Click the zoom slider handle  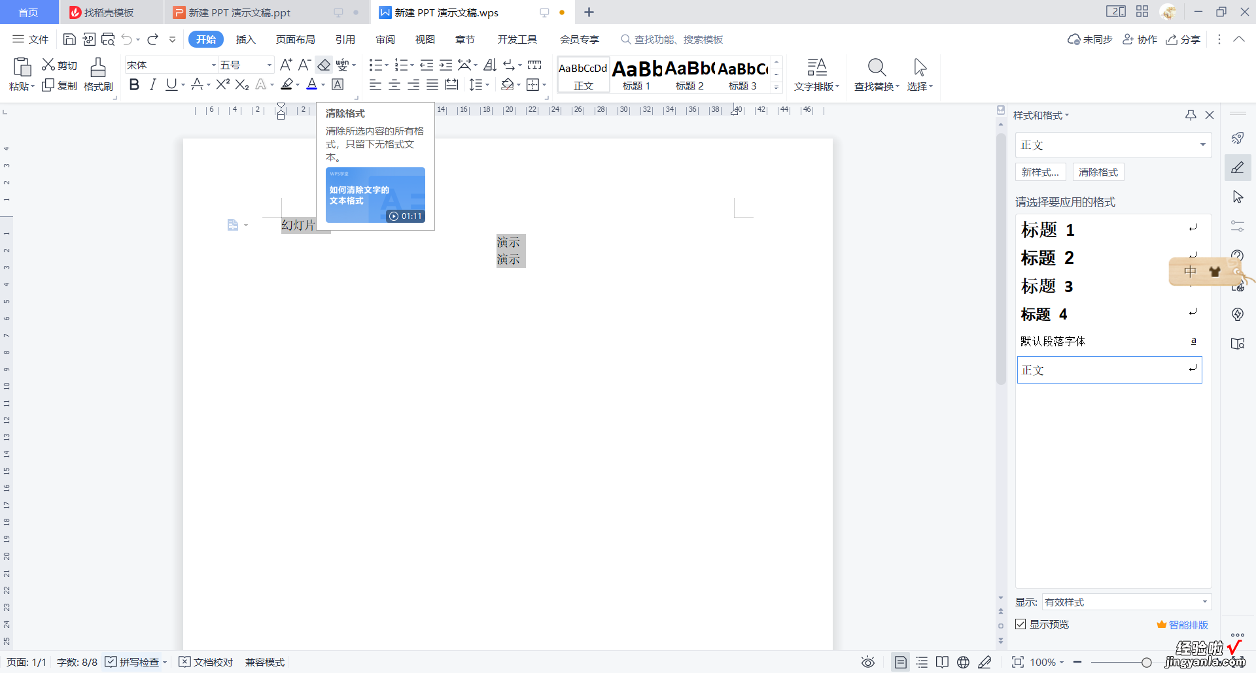pos(1146,663)
